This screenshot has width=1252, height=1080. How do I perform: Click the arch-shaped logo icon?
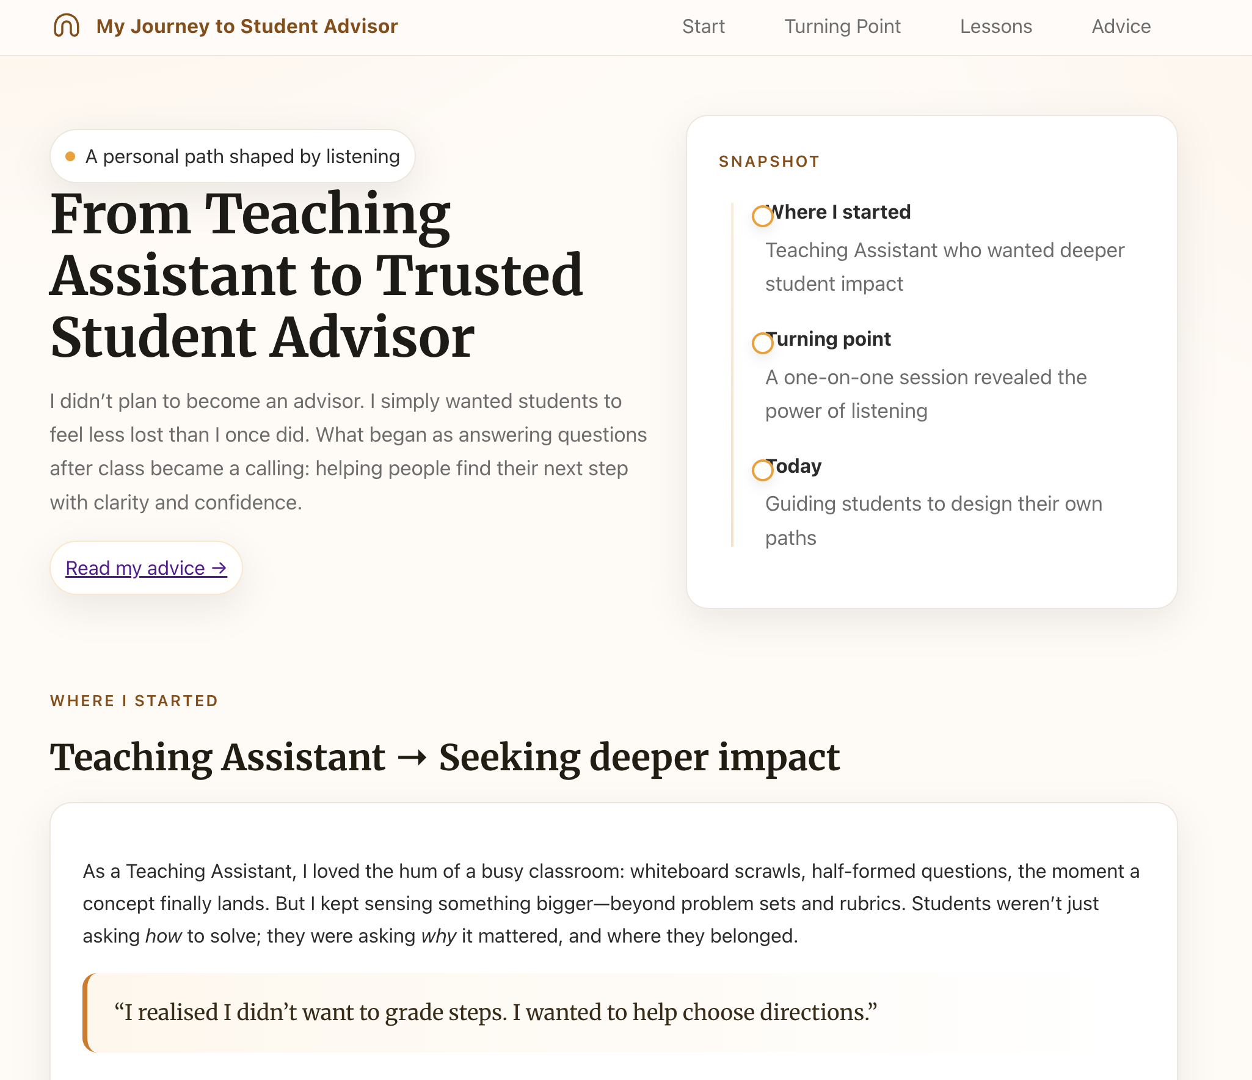coord(67,26)
